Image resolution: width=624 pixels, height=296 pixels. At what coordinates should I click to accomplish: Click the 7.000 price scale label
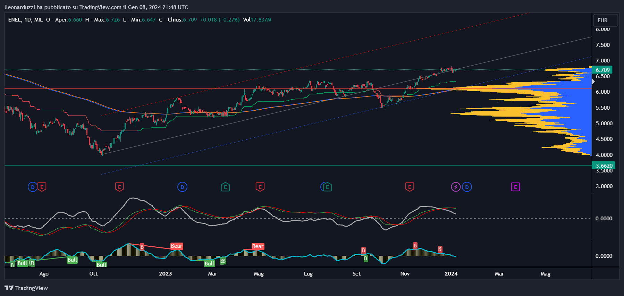pyautogui.click(x=603, y=61)
